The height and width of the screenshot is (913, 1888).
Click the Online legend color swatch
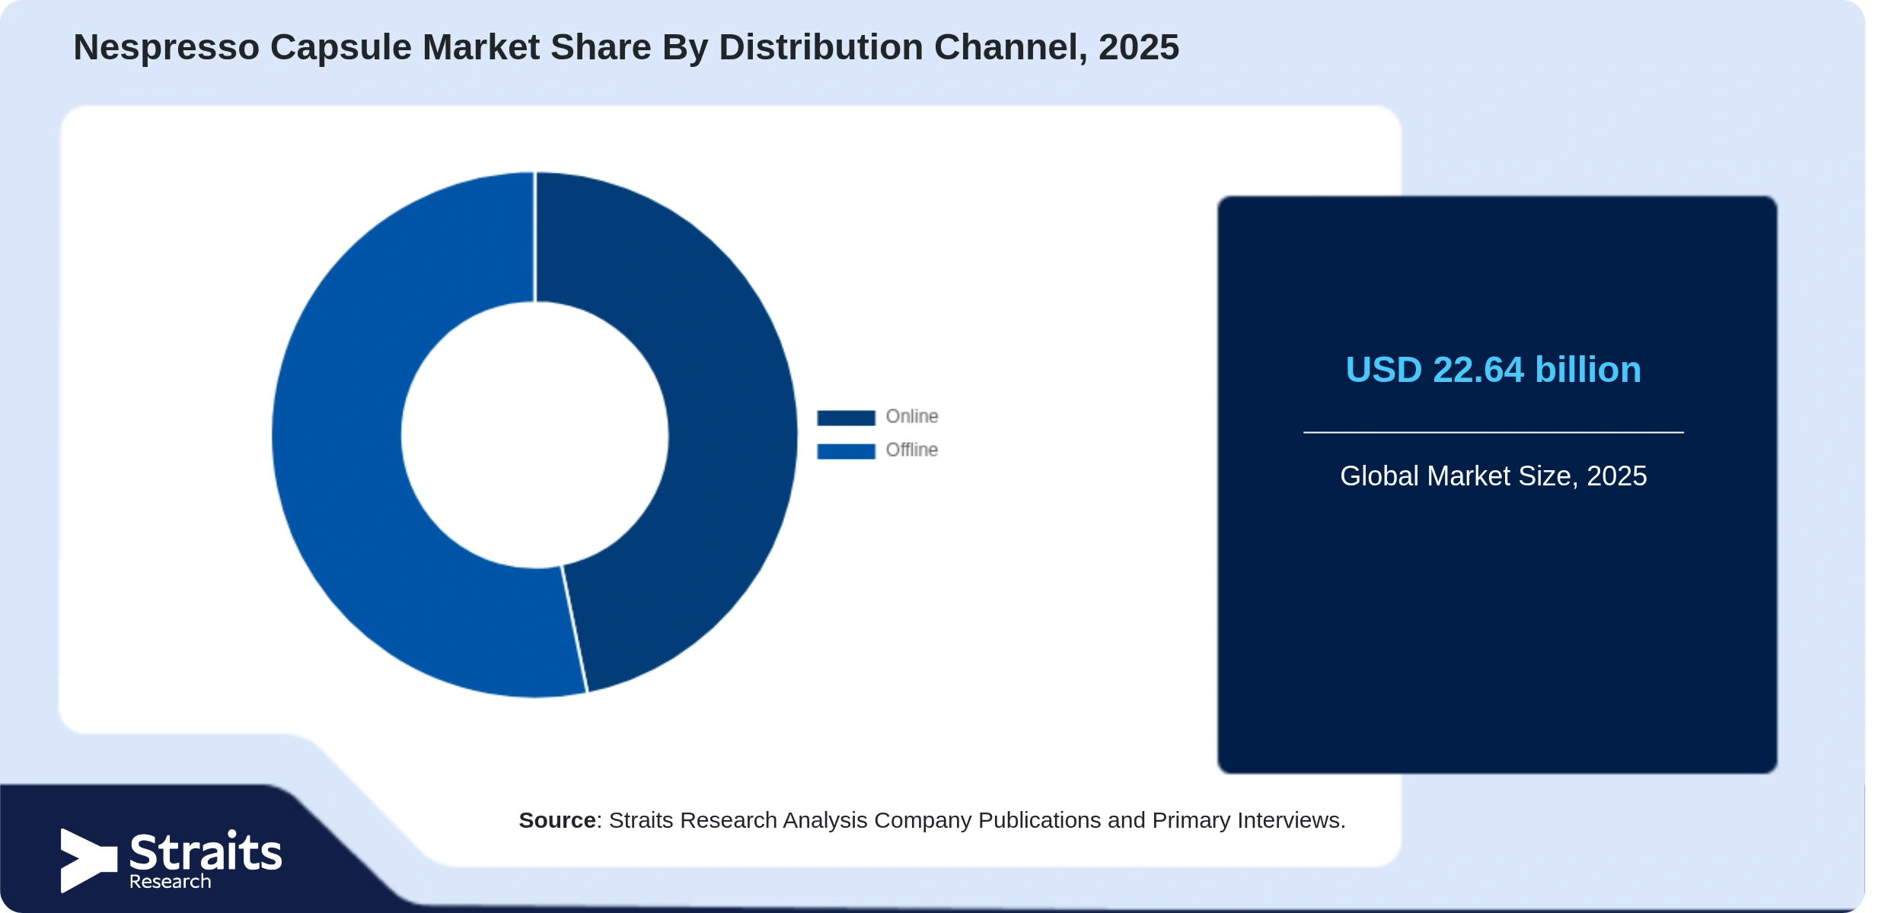click(846, 418)
